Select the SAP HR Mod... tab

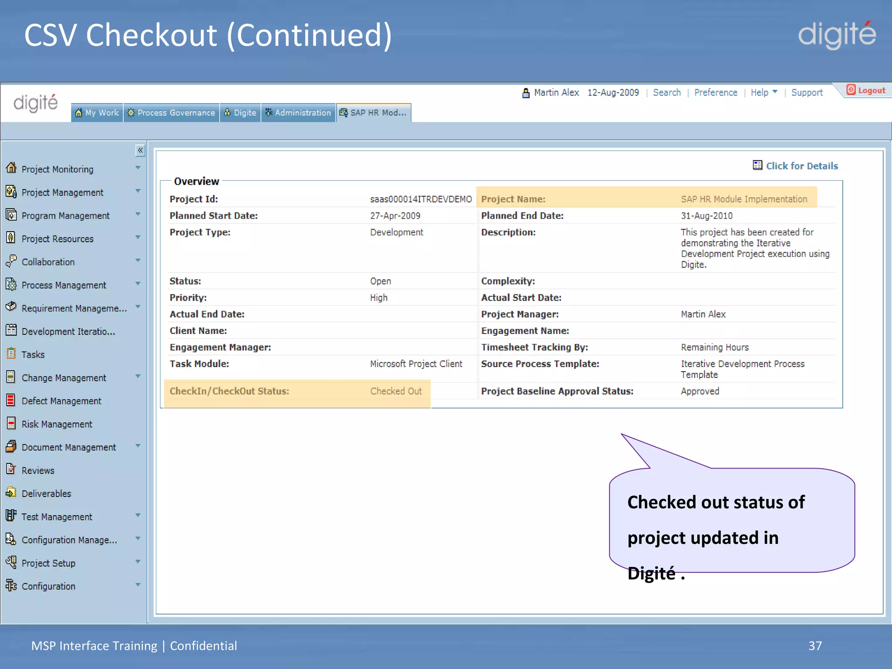pos(374,113)
